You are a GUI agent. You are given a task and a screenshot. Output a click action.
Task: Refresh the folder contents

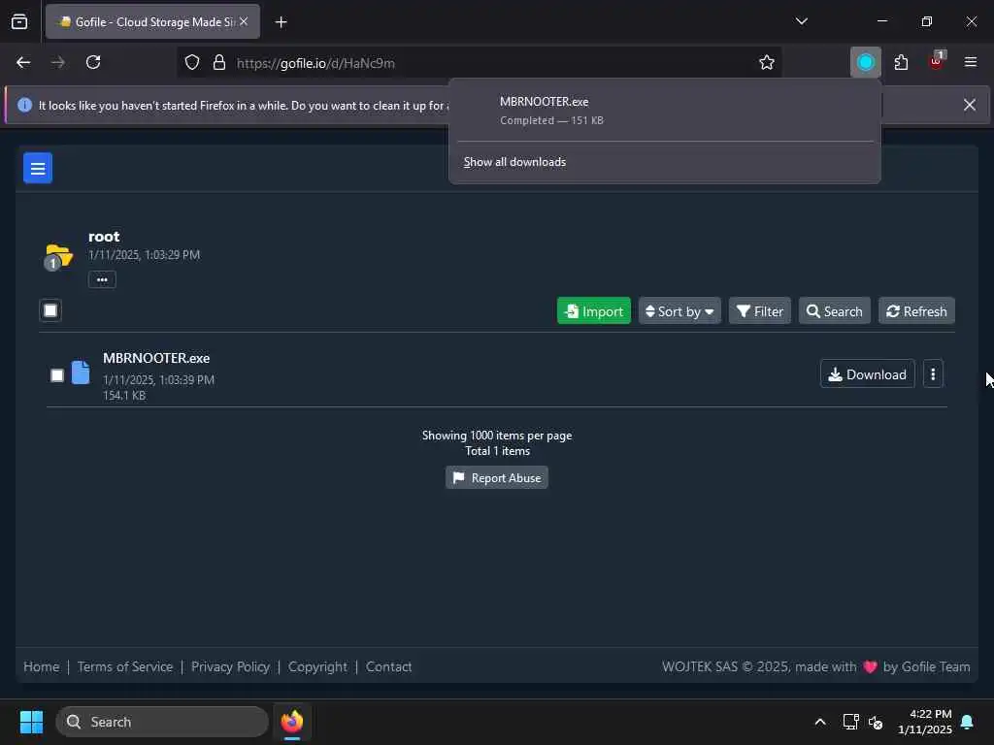pyautogui.click(x=916, y=311)
